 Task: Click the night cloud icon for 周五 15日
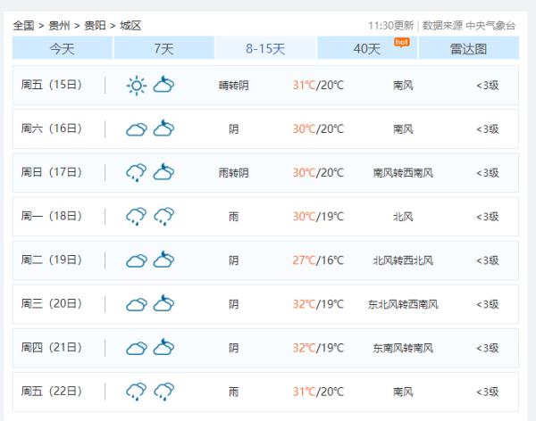(x=163, y=85)
